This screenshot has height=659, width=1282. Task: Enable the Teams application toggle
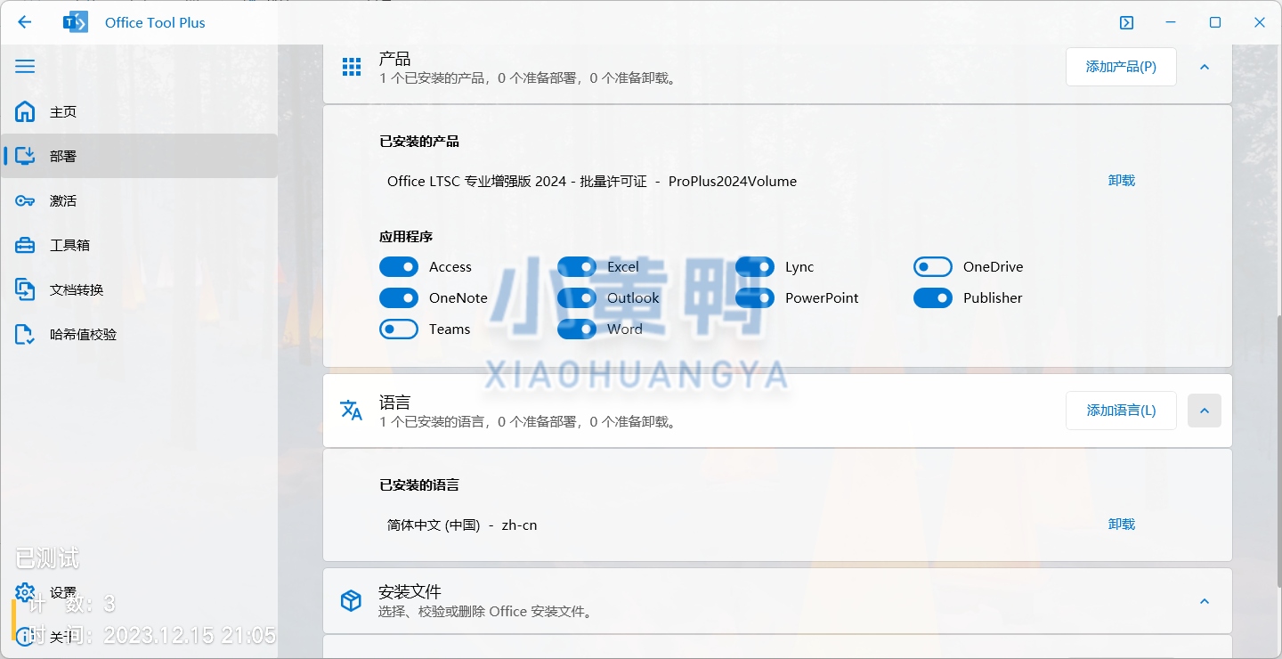coord(399,329)
